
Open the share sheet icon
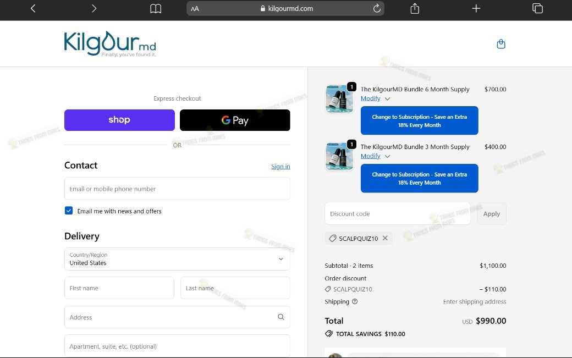[415, 8]
